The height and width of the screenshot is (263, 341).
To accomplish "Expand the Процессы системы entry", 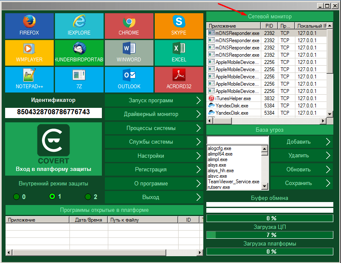I will [153, 128].
